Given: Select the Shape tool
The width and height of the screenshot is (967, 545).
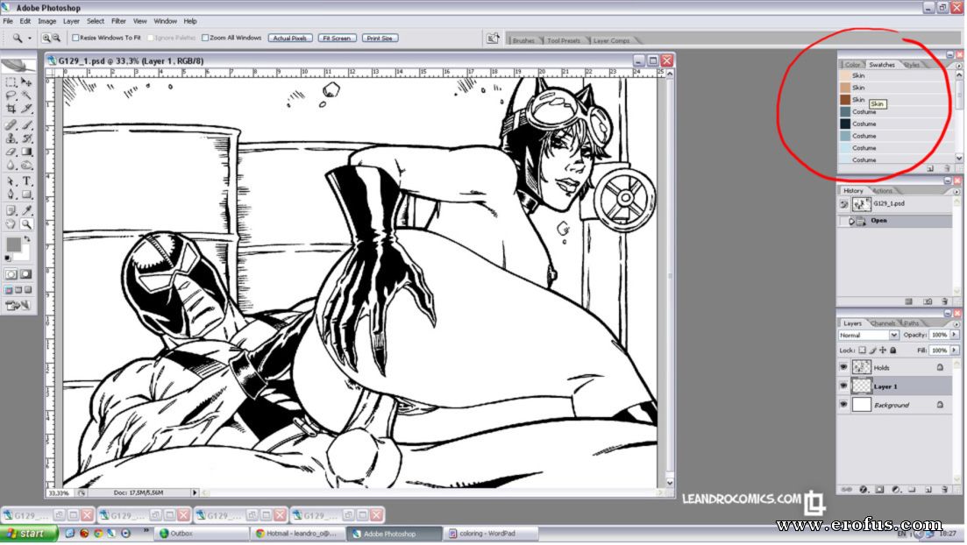Looking at the screenshot, I should (x=26, y=195).
